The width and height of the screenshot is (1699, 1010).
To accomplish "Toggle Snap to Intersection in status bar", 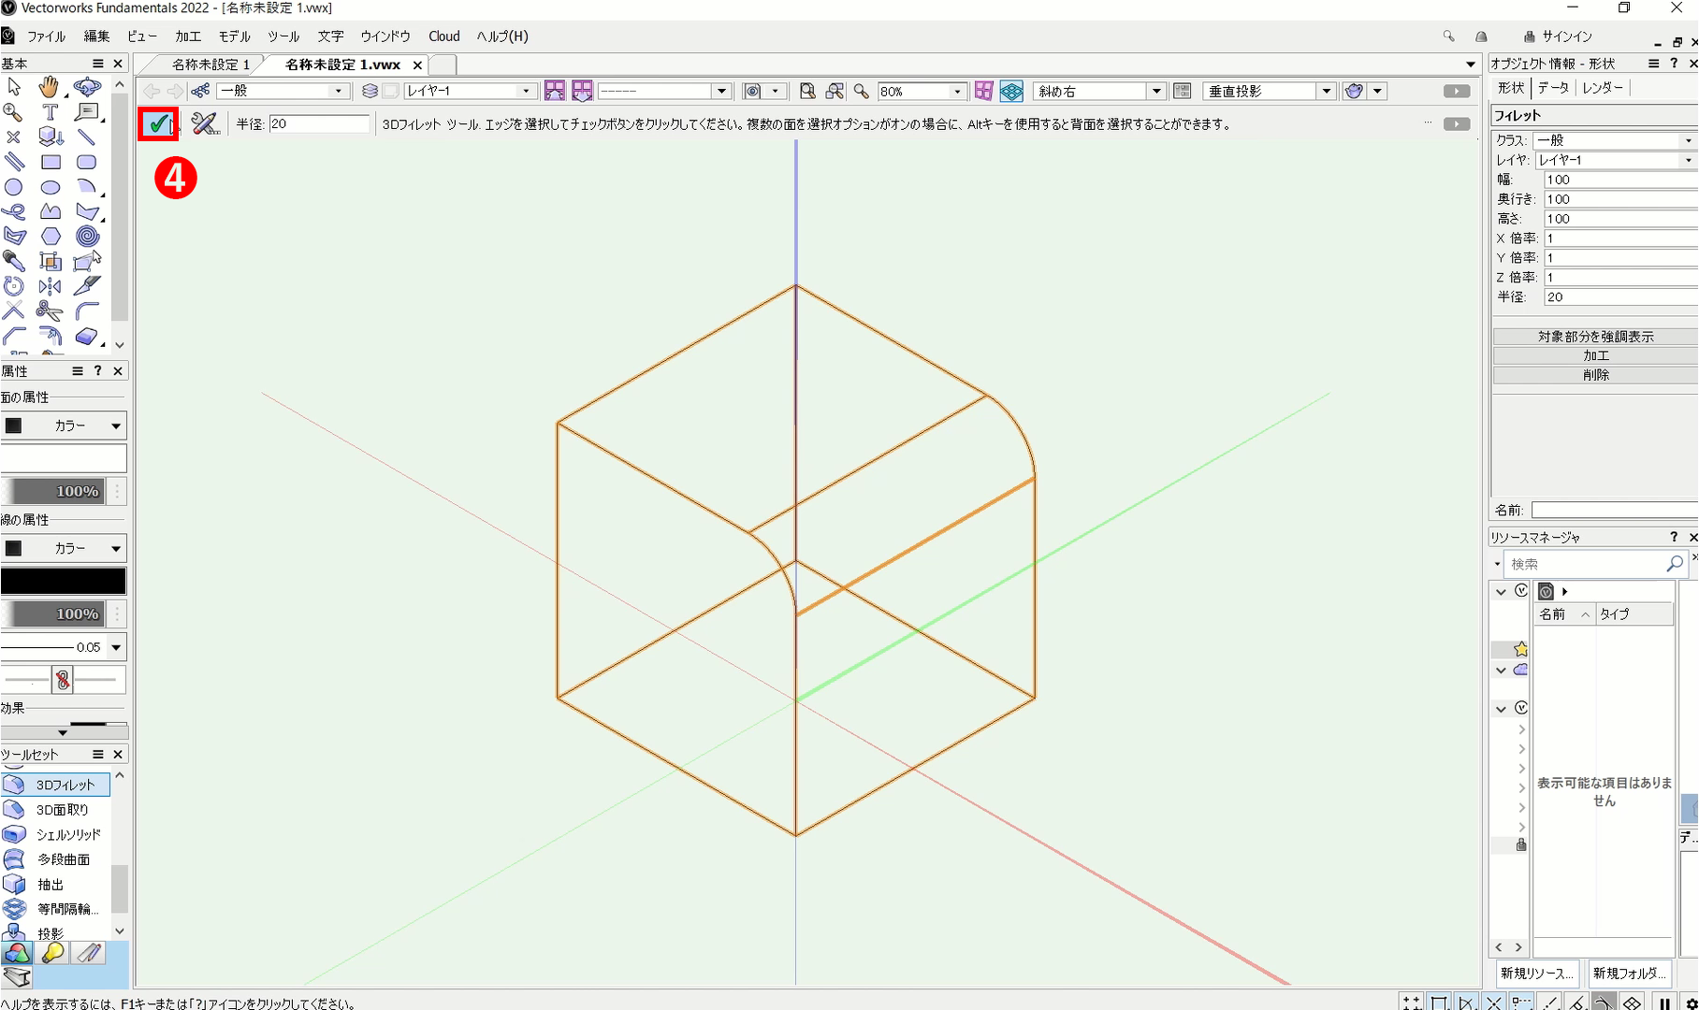I will 1493,1002.
